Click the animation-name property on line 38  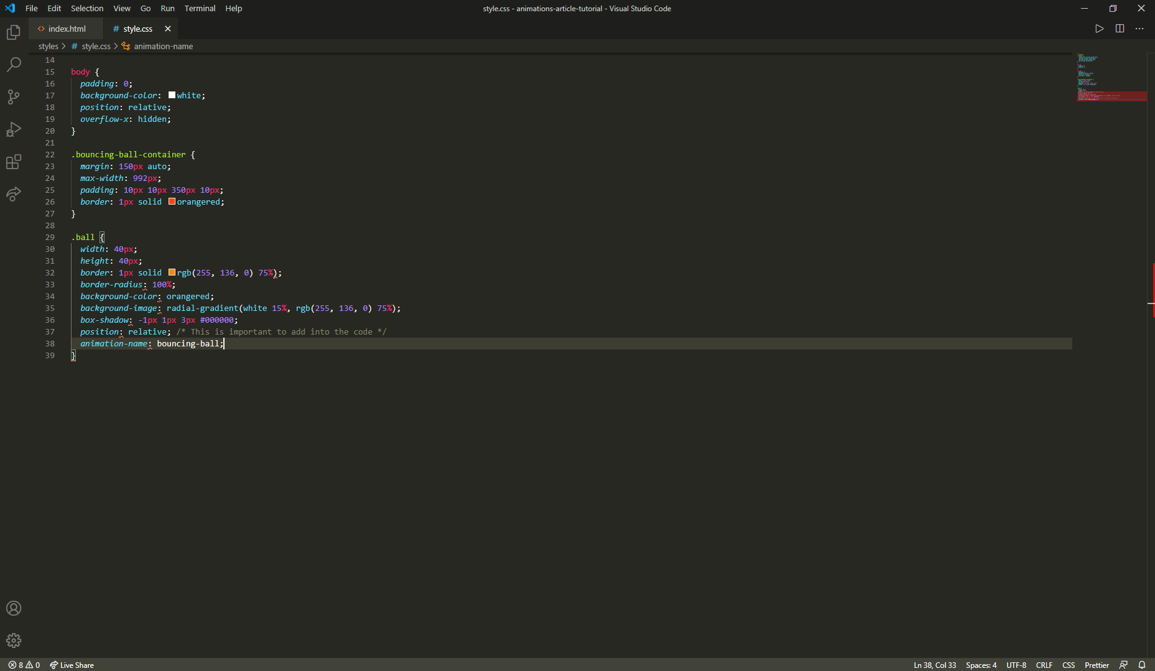tap(114, 343)
